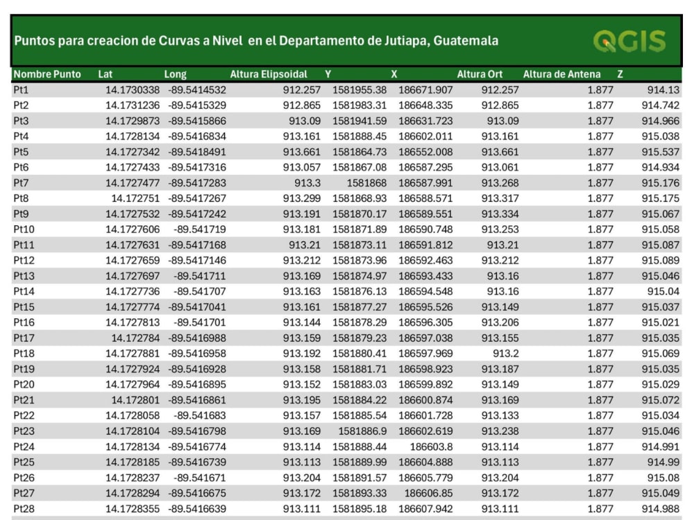Click the 'Pt19' row name cell

24,369
